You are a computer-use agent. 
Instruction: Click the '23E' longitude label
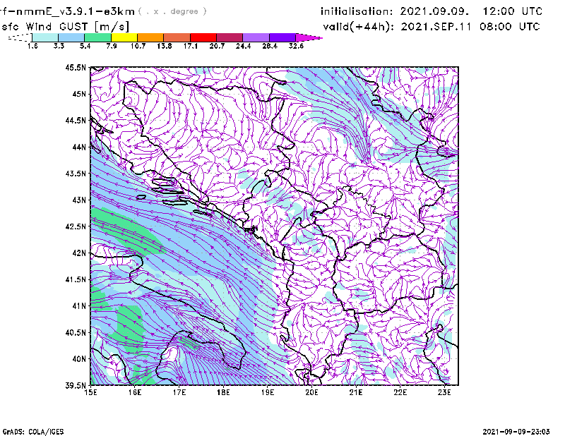(444, 392)
